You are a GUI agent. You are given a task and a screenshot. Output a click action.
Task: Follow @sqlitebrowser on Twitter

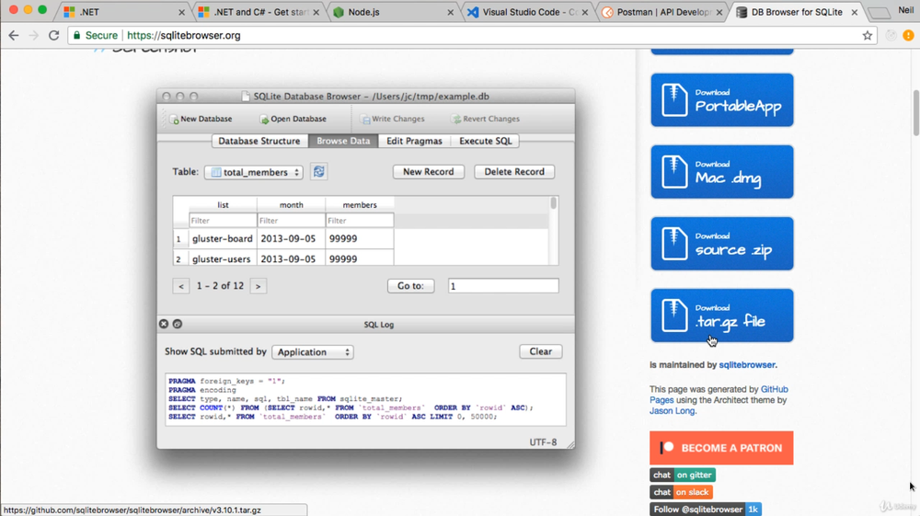click(x=706, y=509)
